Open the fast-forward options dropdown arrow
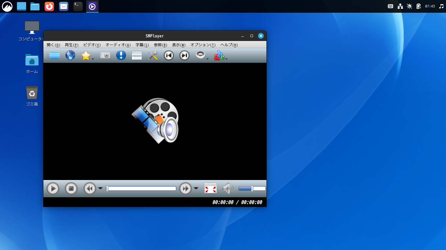The width and height of the screenshot is (446, 250). 196,188
